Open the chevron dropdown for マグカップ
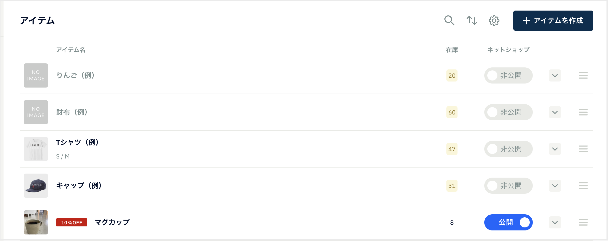608x241 pixels. coord(555,222)
